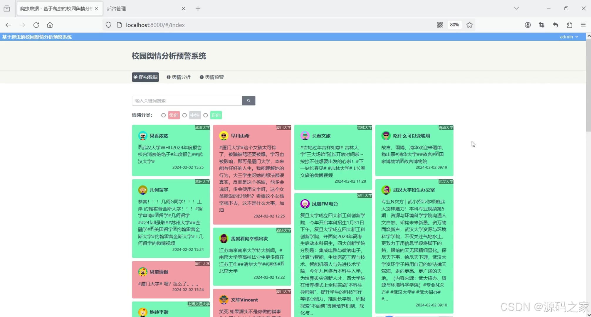Select the 负向 sentiment radio button
Screen dimensions: 591x317
[163, 115]
